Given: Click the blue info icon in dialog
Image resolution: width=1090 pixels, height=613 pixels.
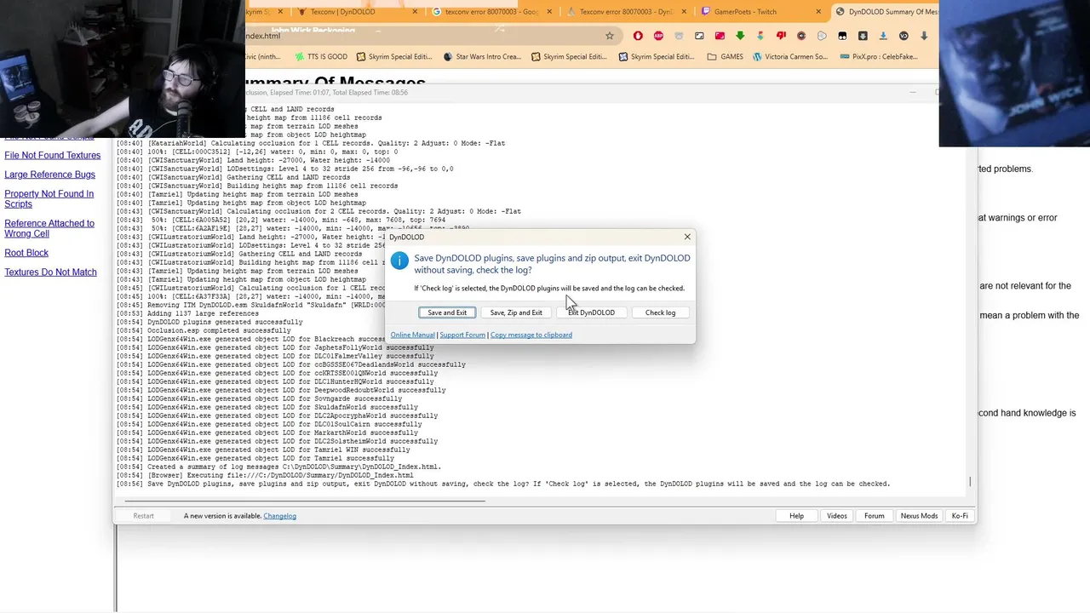Looking at the screenshot, I should 399,261.
